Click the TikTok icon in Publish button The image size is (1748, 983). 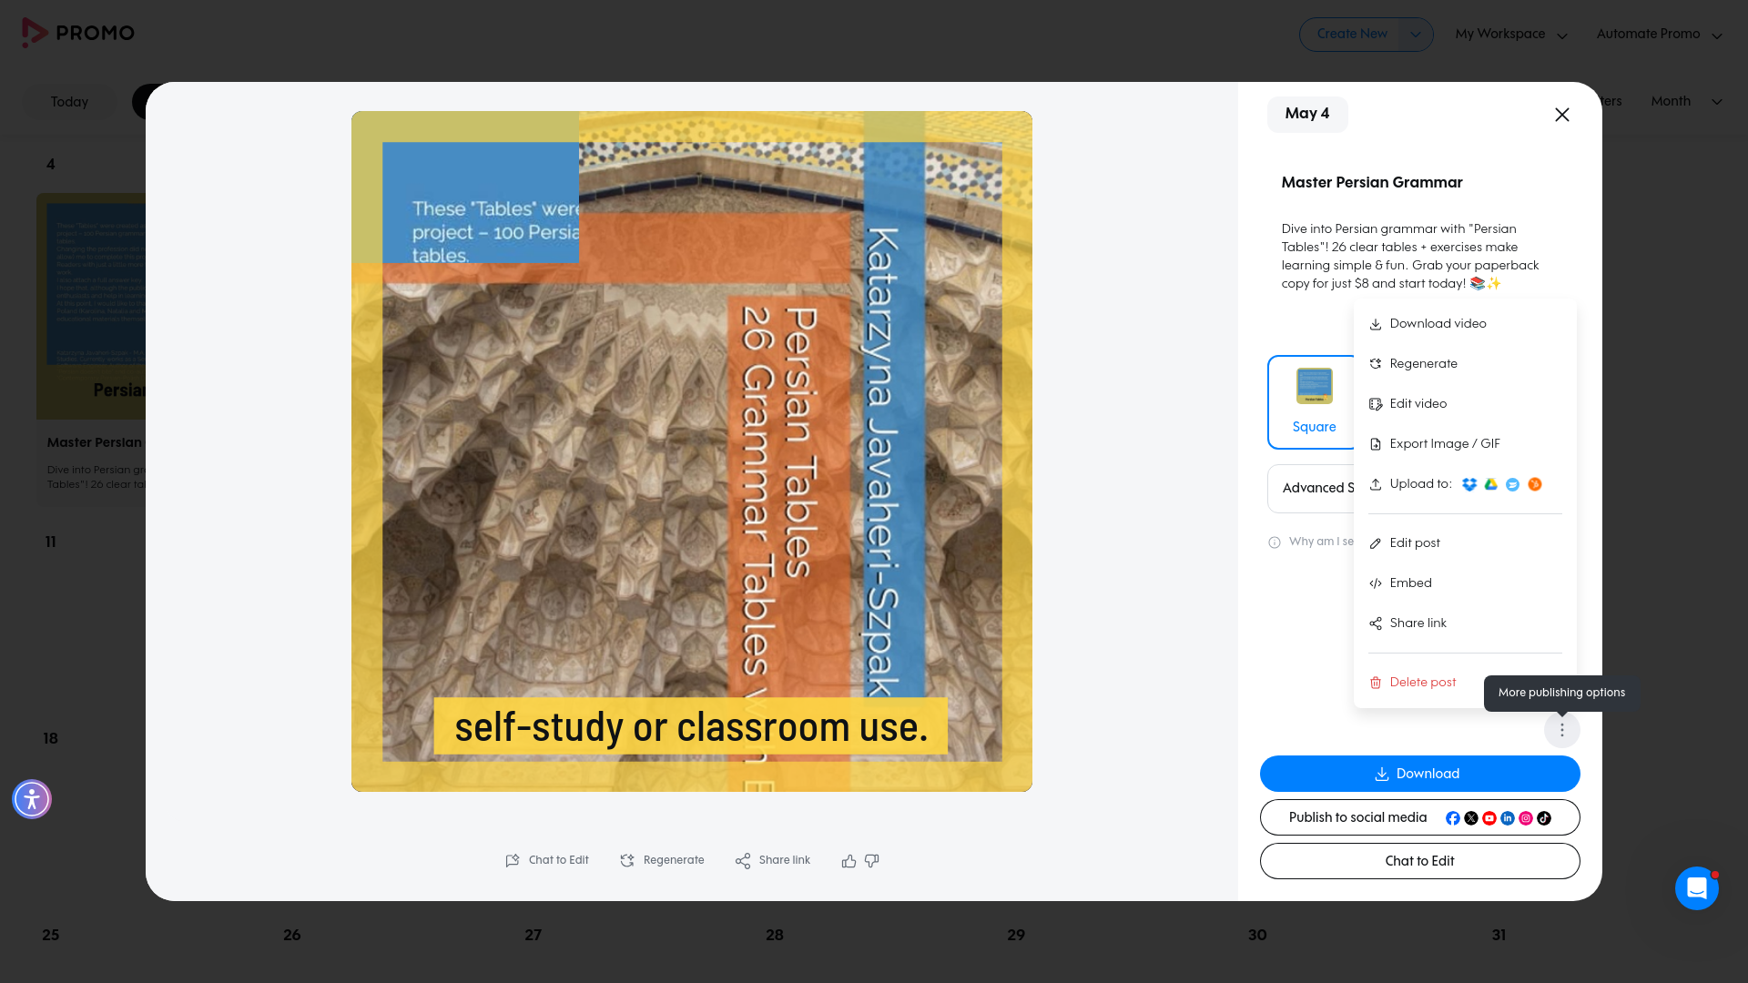tap(1544, 818)
